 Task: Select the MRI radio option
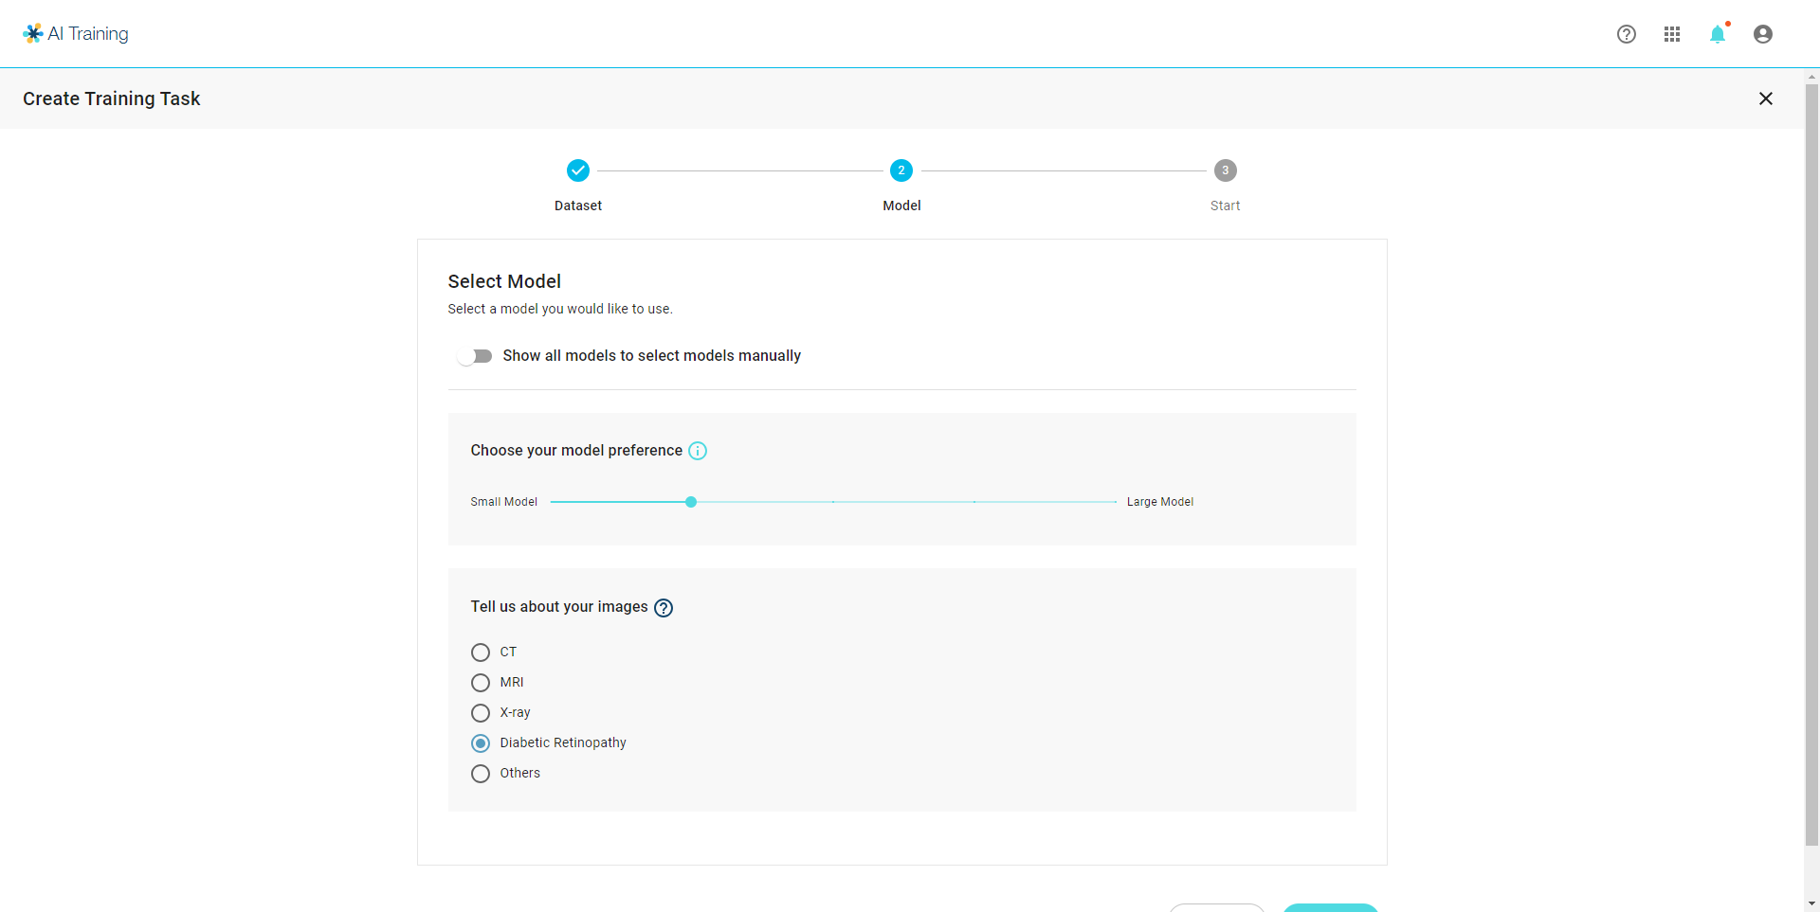(x=481, y=683)
